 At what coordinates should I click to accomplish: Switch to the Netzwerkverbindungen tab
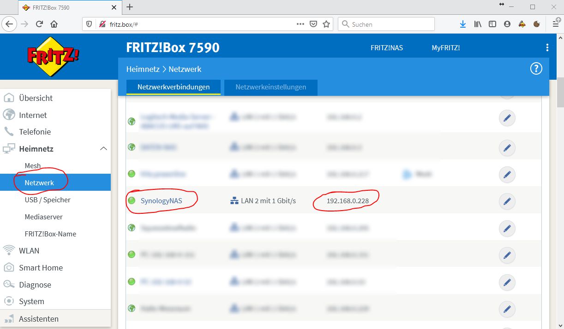pyautogui.click(x=174, y=87)
